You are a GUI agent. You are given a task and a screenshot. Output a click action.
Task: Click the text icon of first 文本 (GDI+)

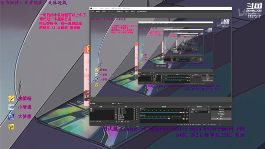click(x=116, y=109)
